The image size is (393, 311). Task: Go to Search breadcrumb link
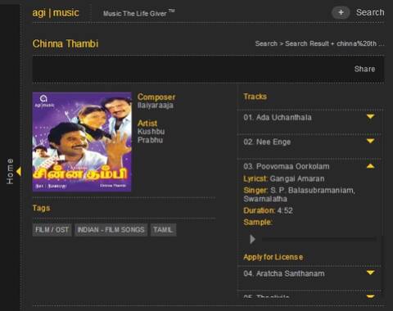click(x=266, y=43)
